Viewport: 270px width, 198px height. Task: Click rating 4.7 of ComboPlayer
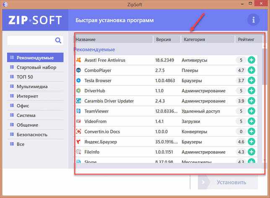(x=241, y=70)
